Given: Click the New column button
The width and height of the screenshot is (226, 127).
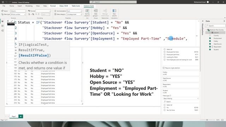Looking at the screenshot, I should point(114,13).
